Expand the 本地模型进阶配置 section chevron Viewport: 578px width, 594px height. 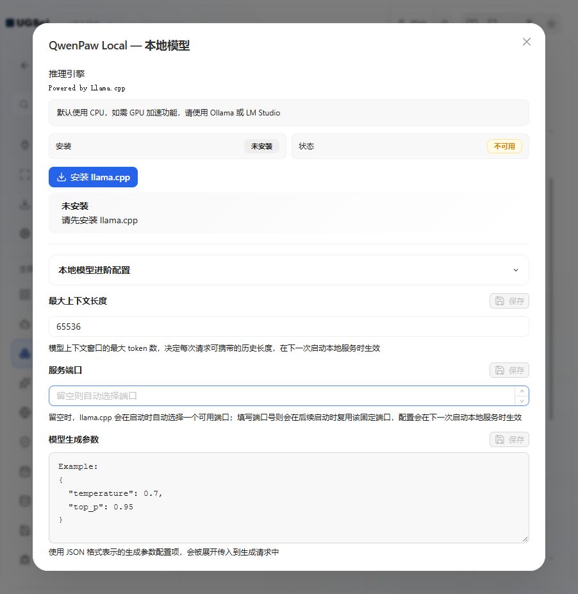(516, 270)
